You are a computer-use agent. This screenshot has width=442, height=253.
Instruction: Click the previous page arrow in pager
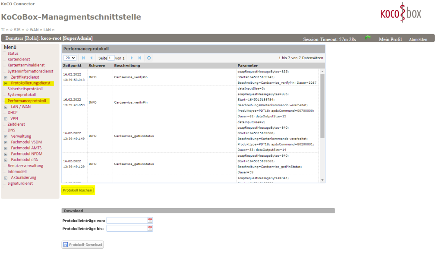point(91,58)
